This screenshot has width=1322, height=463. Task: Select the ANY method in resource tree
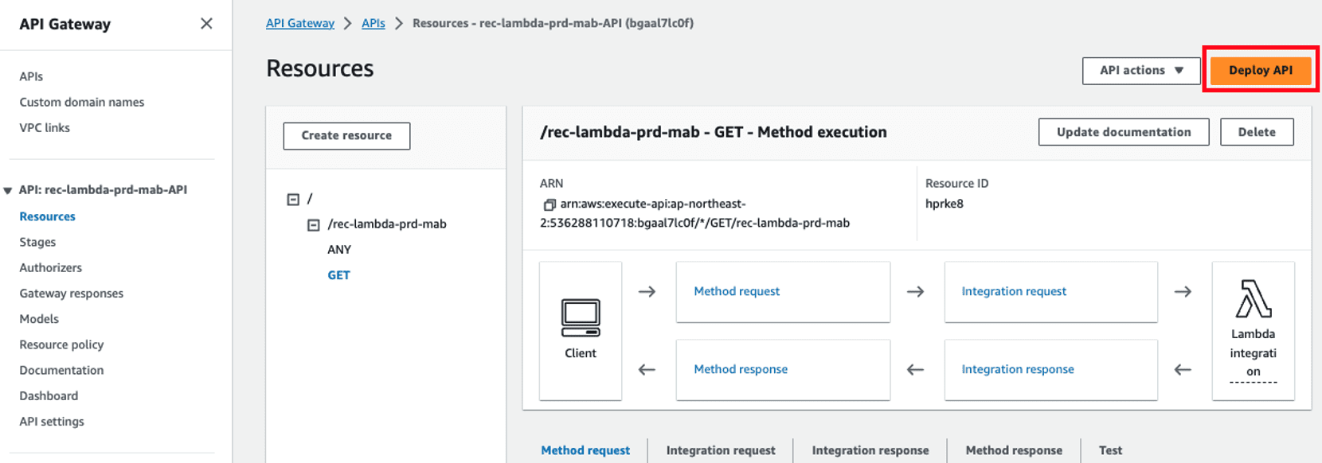339,250
